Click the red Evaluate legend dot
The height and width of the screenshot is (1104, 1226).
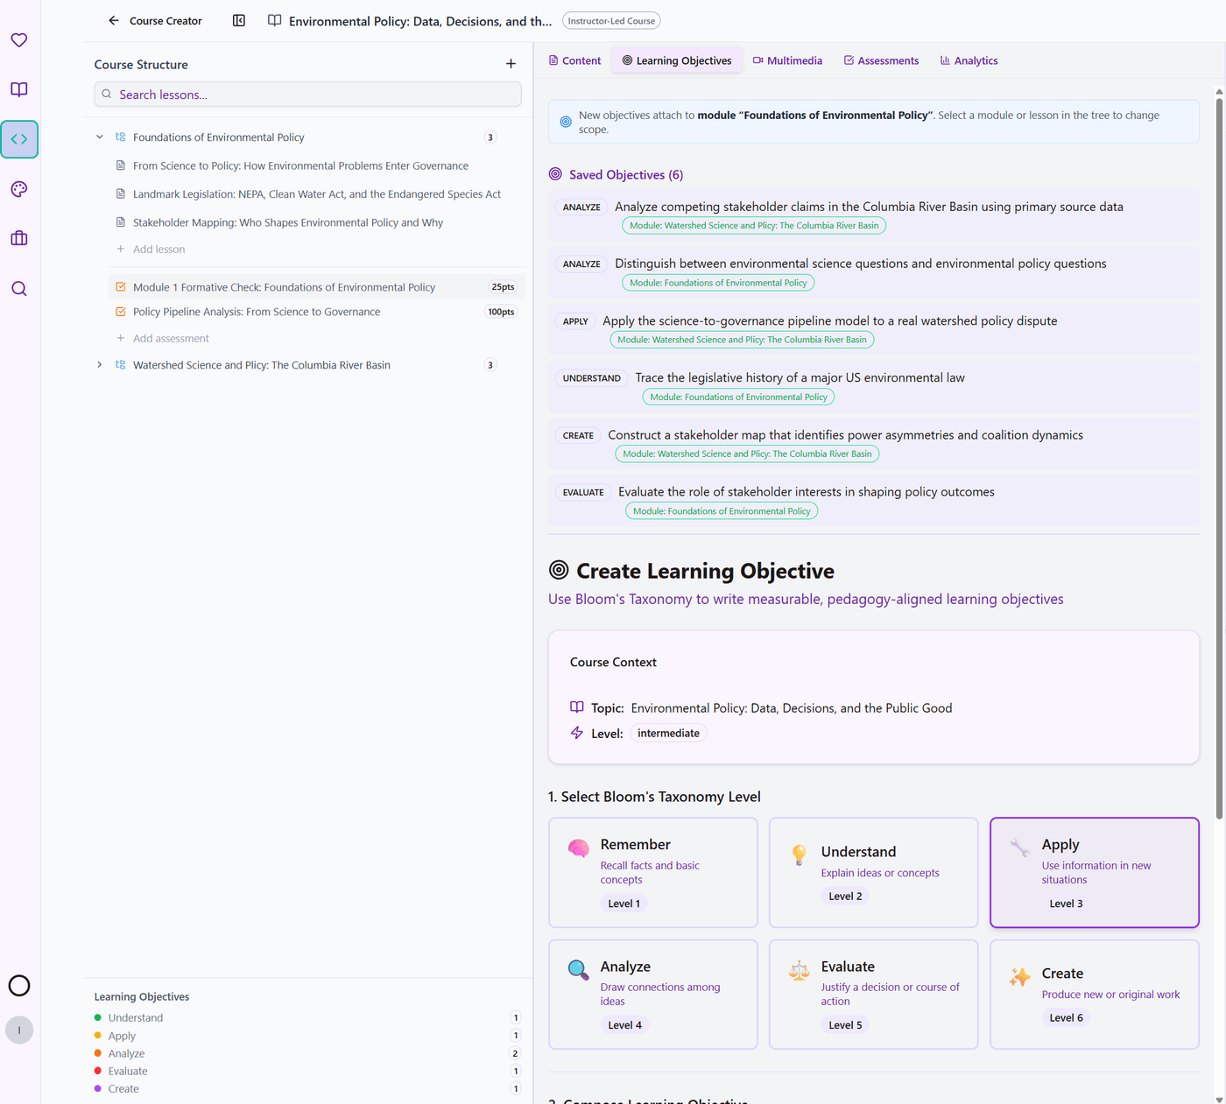point(98,1071)
